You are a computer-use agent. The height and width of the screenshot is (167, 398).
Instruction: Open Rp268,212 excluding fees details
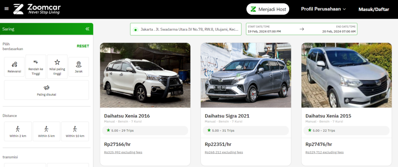coord(224,152)
